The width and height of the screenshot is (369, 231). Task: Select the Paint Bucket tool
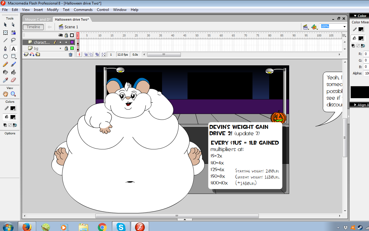13,72
